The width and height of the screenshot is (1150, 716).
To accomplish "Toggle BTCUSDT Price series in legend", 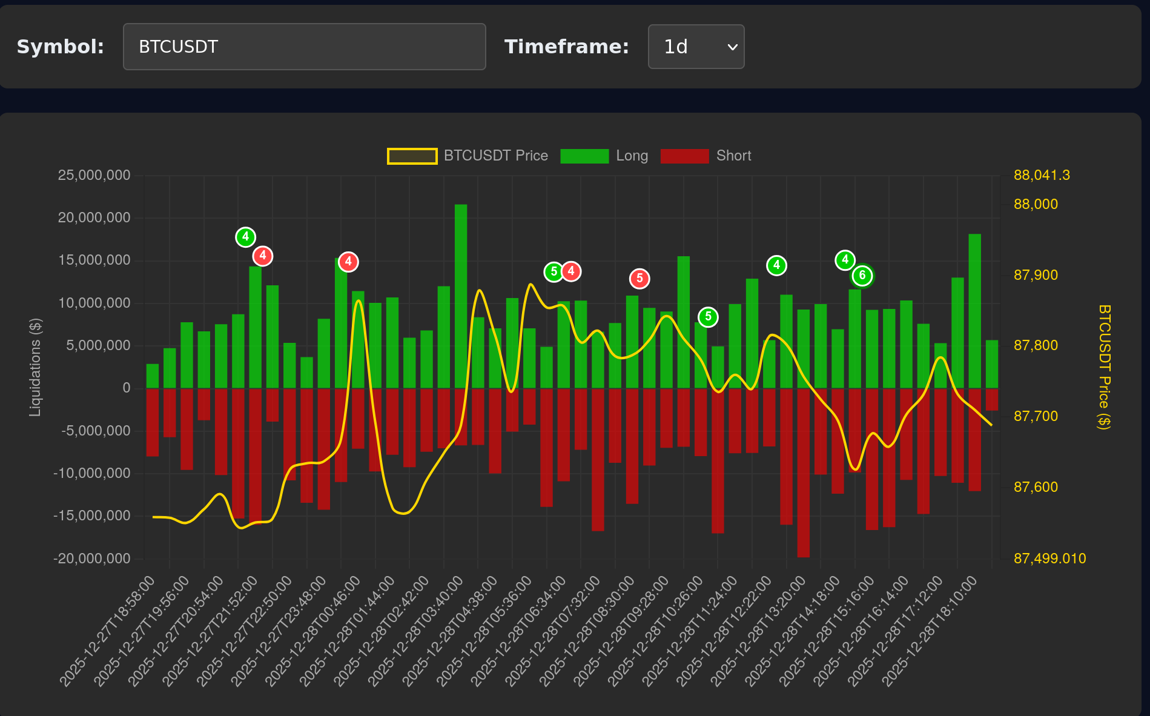I will 495,156.
